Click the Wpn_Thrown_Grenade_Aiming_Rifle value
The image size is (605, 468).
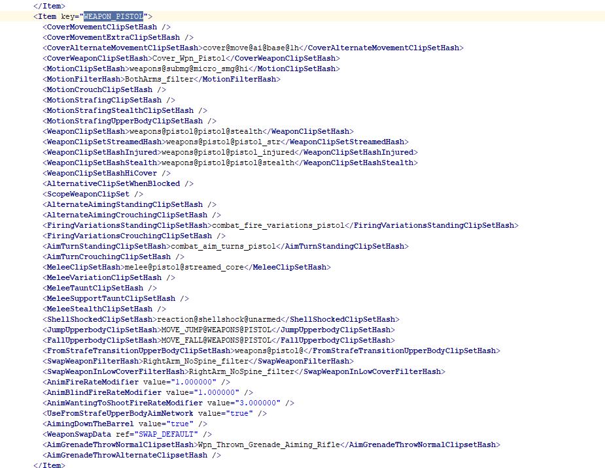[x=269, y=445]
